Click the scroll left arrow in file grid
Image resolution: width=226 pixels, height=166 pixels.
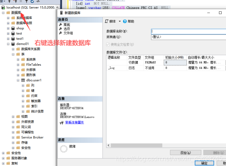click(108, 145)
